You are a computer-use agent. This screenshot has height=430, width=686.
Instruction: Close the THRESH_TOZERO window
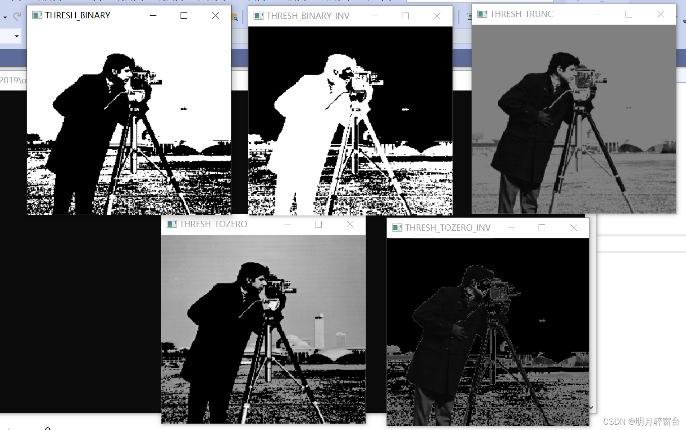350,224
